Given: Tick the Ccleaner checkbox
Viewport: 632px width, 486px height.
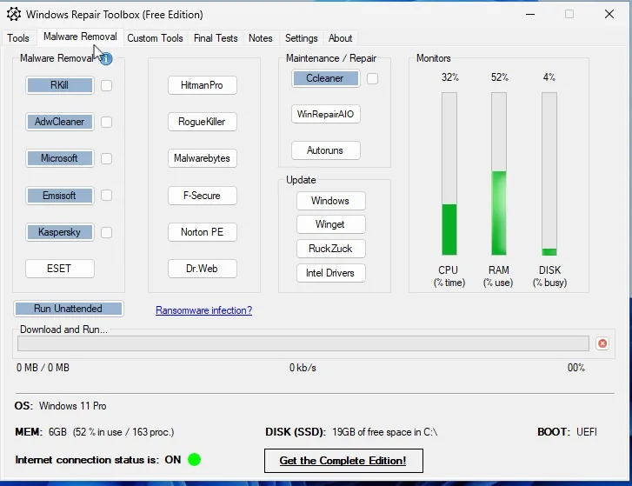Looking at the screenshot, I should tap(372, 78).
